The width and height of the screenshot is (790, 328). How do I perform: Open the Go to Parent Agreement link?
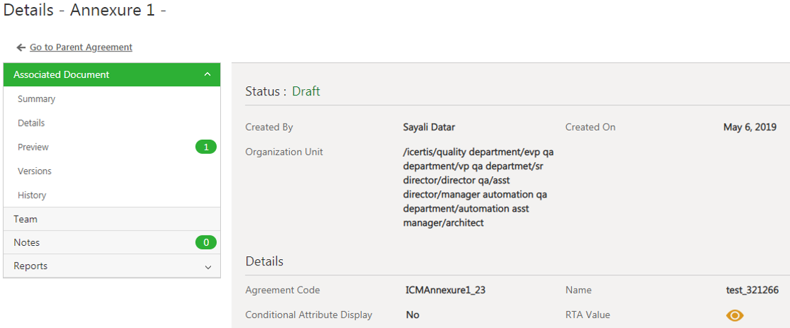[81, 48]
